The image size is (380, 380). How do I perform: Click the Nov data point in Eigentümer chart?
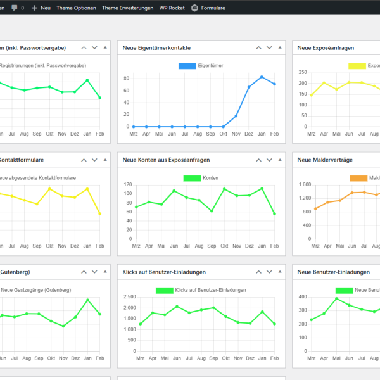236,116
